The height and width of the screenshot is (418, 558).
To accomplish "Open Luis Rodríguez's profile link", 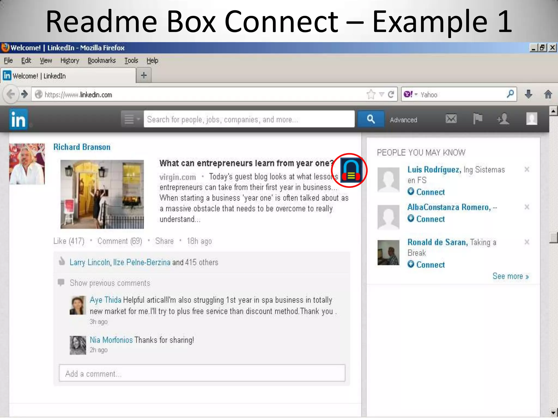I will click(434, 170).
